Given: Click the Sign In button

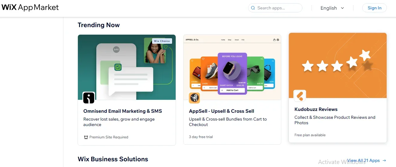Looking at the screenshot, I should [375, 8].
